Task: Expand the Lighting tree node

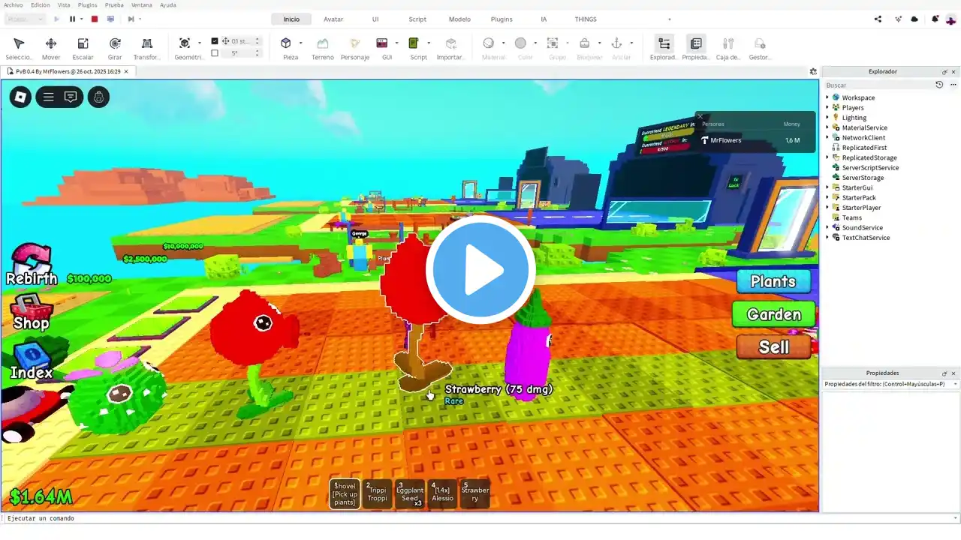Action: (x=828, y=118)
